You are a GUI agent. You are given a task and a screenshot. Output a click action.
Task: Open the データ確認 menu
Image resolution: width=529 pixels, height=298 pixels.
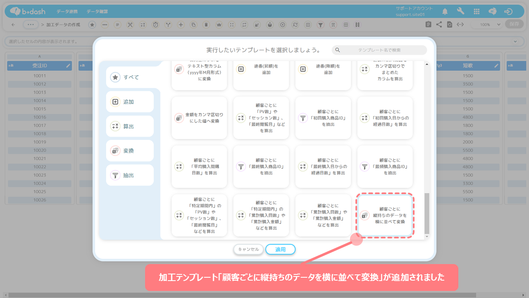[x=97, y=11]
